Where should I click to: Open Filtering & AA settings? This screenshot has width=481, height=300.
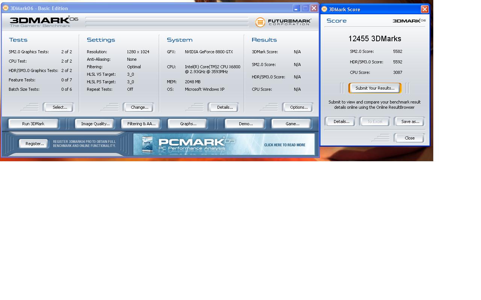point(141,124)
